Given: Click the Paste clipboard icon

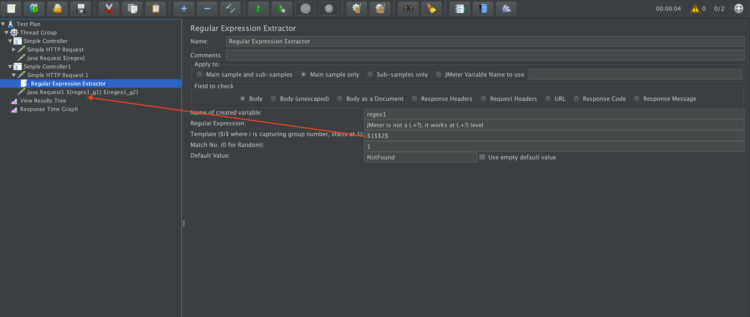Looking at the screenshot, I should pos(155,9).
